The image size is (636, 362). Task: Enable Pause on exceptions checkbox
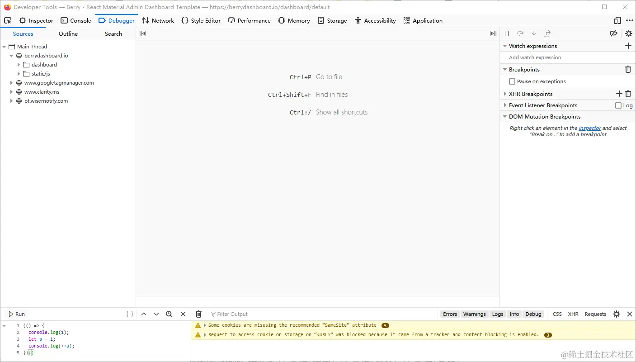(512, 81)
